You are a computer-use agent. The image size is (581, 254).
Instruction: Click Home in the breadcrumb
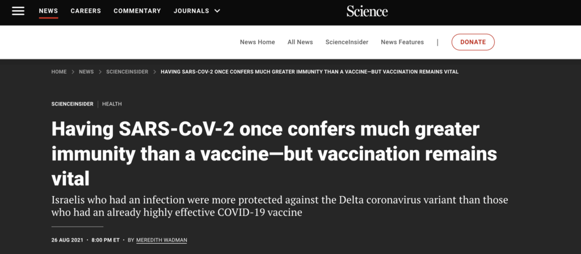[59, 72]
